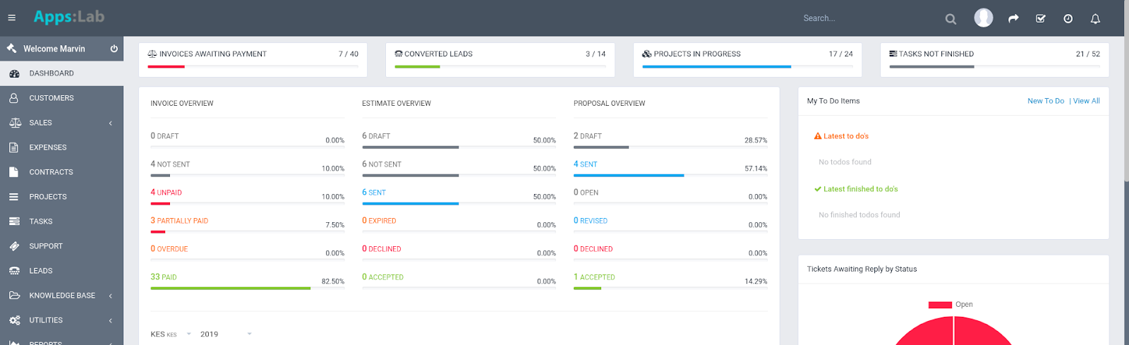1129x345 pixels.
Task: Click the Open legend color swatch
Action: [x=940, y=305]
